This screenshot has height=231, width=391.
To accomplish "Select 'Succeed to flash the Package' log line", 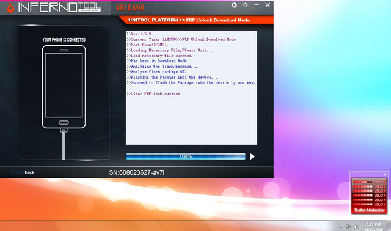I will coord(191,83).
